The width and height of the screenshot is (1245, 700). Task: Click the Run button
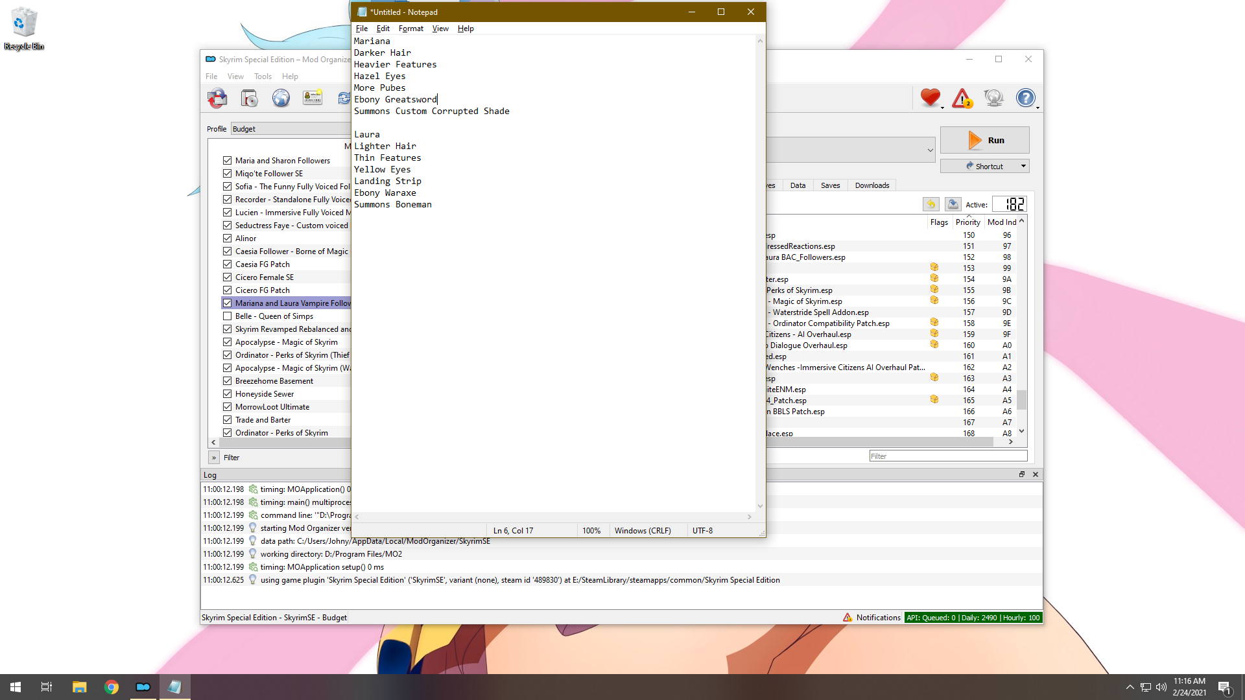click(984, 140)
